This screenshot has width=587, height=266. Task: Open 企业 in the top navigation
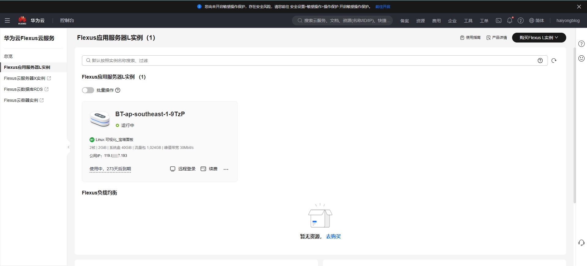[452, 21]
